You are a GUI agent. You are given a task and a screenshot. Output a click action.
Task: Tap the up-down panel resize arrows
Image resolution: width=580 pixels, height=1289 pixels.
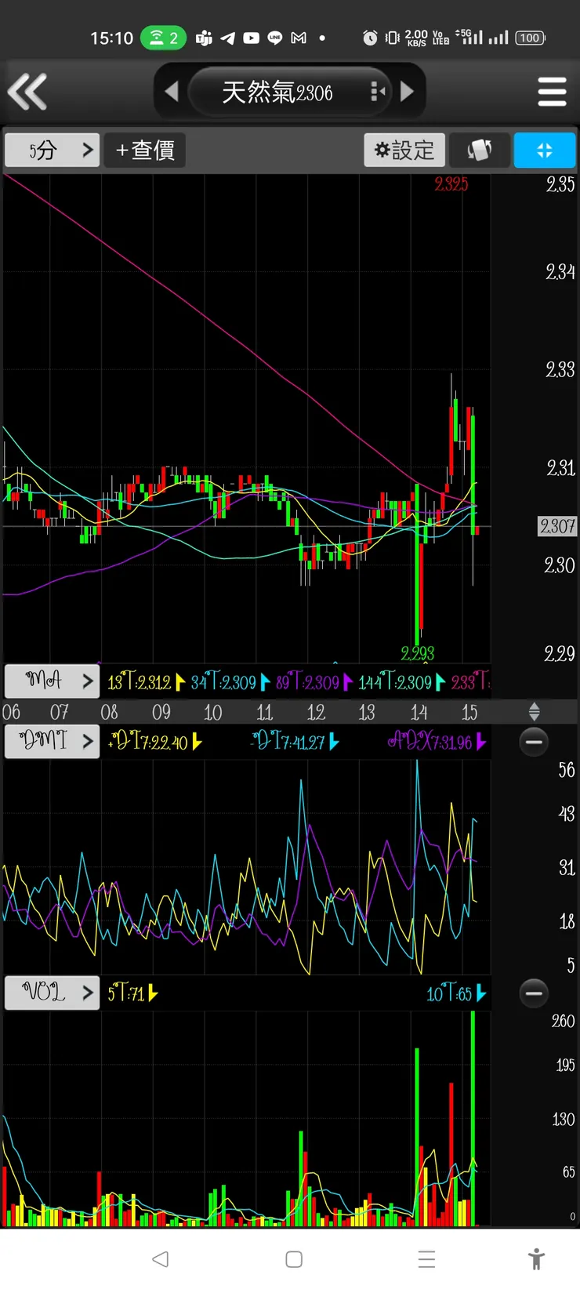pos(534,712)
